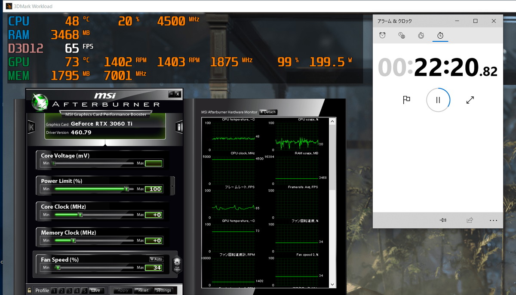516x295 pixels.
Task: Expand the Power Limit side arrow
Action: coord(172,187)
